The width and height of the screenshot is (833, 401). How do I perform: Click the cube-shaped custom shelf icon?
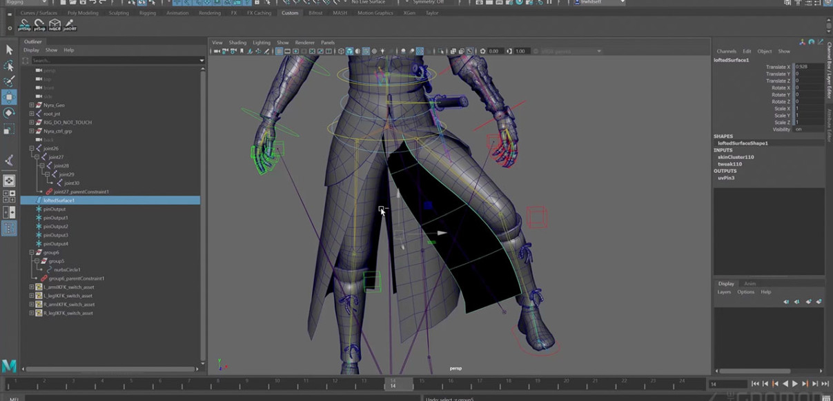(x=55, y=25)
